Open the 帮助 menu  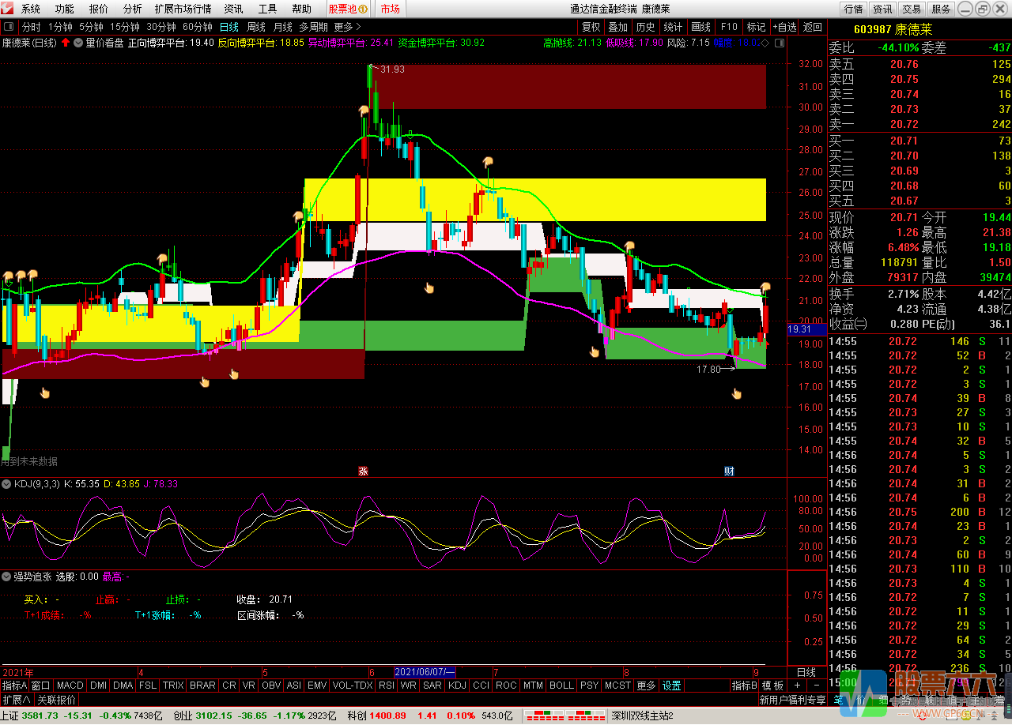click(301, 9)
